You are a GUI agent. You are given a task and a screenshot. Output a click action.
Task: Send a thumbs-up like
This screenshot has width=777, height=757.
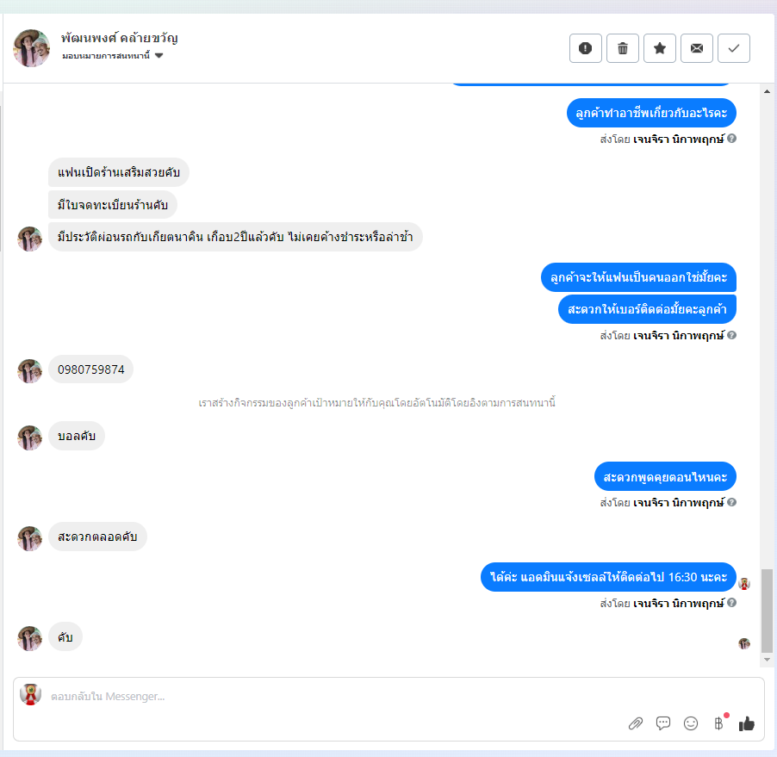746,723
